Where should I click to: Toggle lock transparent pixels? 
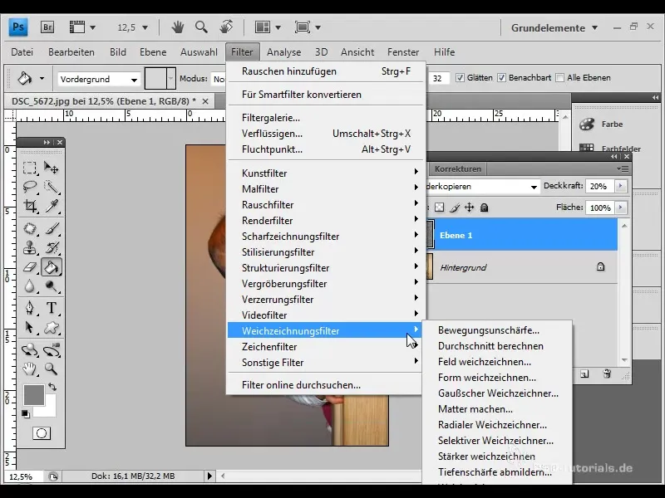point(440,207)
